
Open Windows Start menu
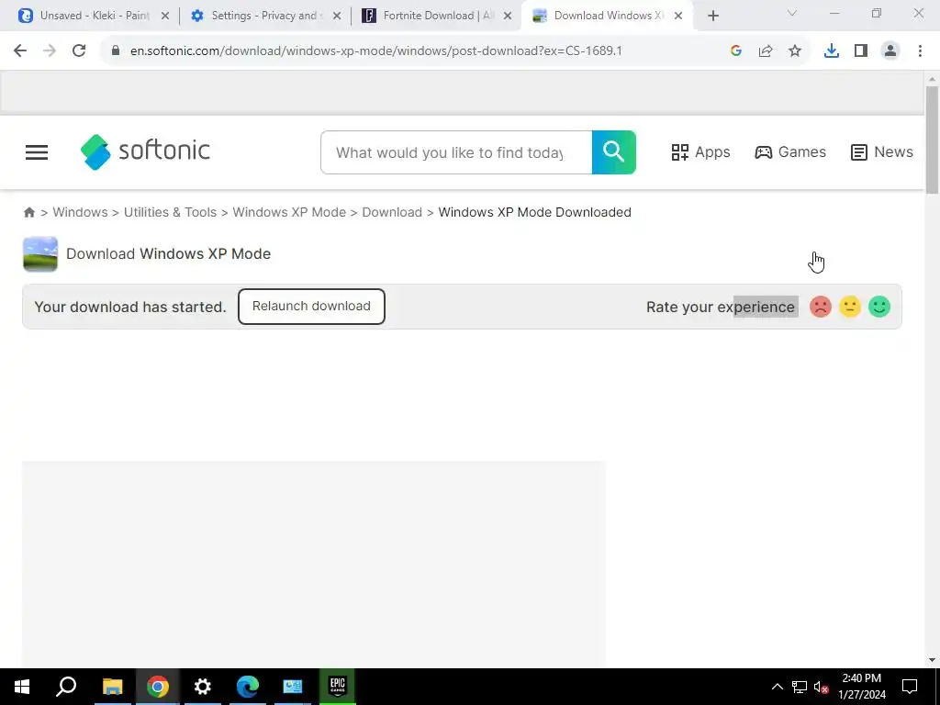pyautogui.click(x=22, y=687)
